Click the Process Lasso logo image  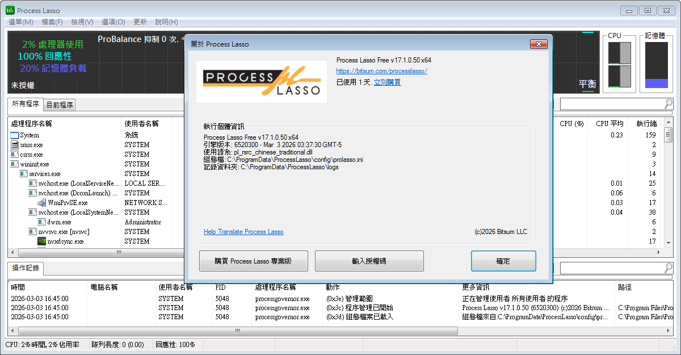point(262,81)
